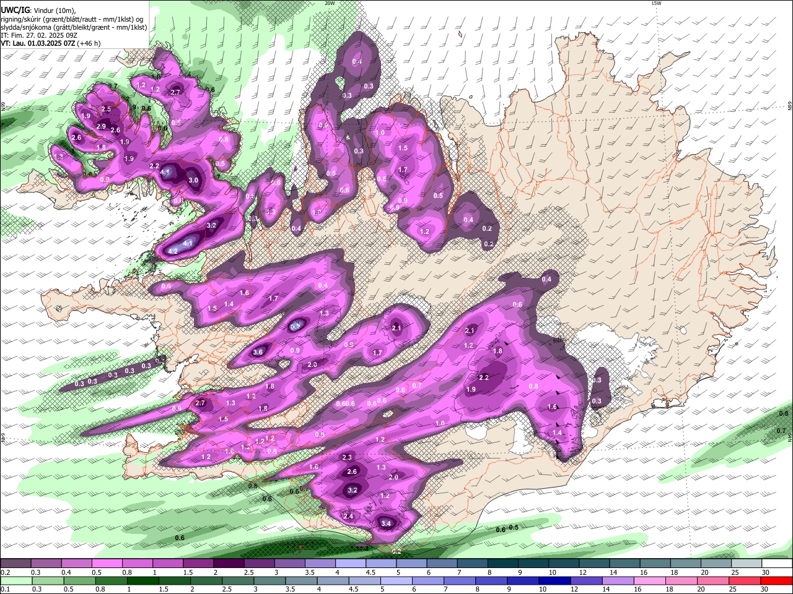Select the dark teal 8–9 snow legend swatch
The width and height of the screenshot is (793, 594).
point(502,564)
